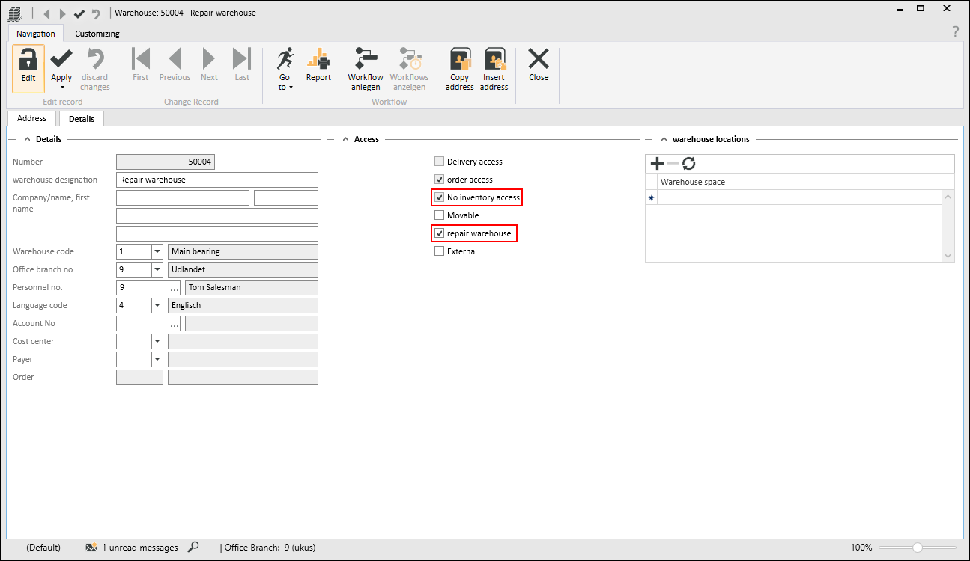
Task: Uncheck the order access checkbox
Action: pyautogui.click(x=440, y=180)
